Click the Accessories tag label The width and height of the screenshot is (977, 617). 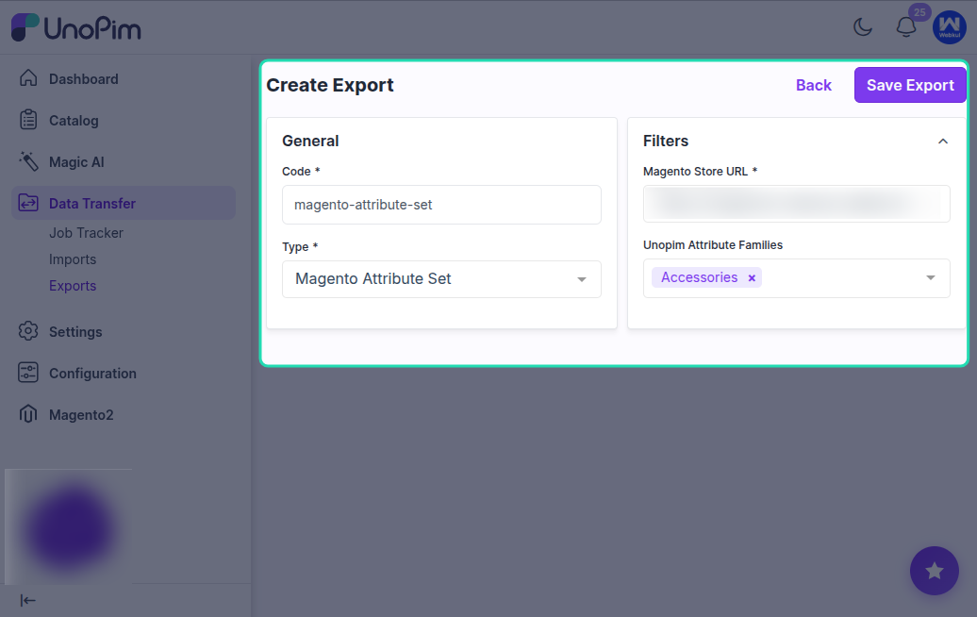(x=699, y=277)
